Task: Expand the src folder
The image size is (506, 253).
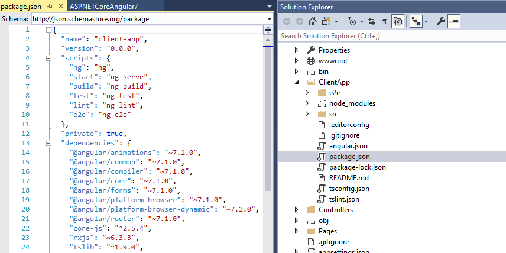Action: pyautogui.click(x=307, y=114)
